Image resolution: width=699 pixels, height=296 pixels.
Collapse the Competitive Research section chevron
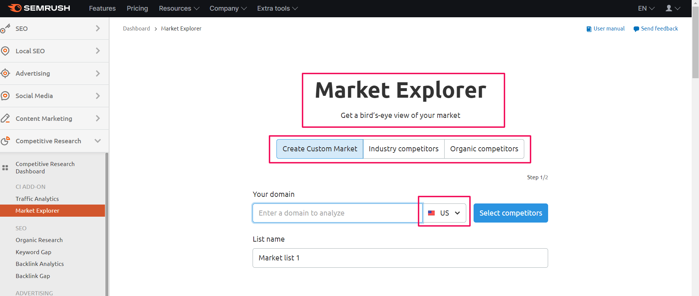click(98, 141)
